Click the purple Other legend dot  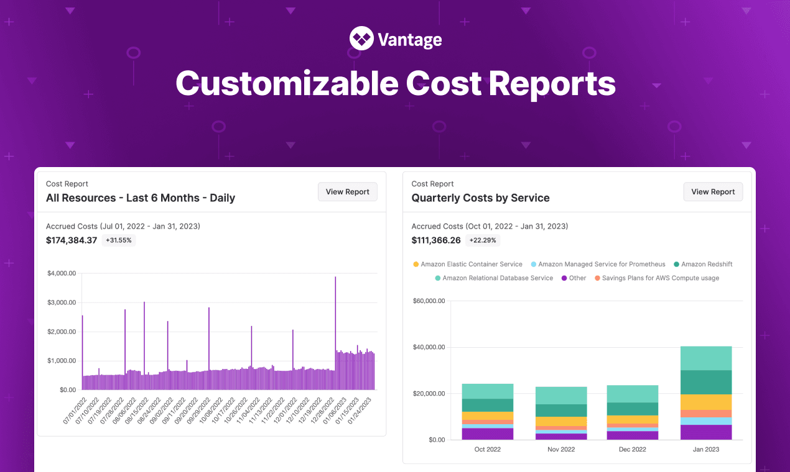point(564,278)
